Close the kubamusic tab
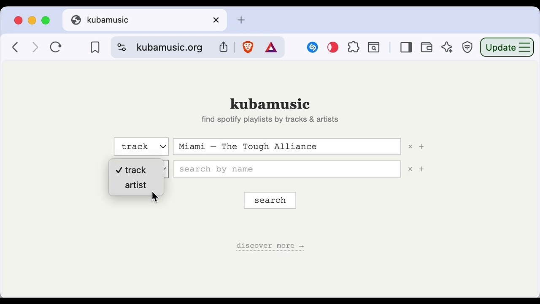 216,20
